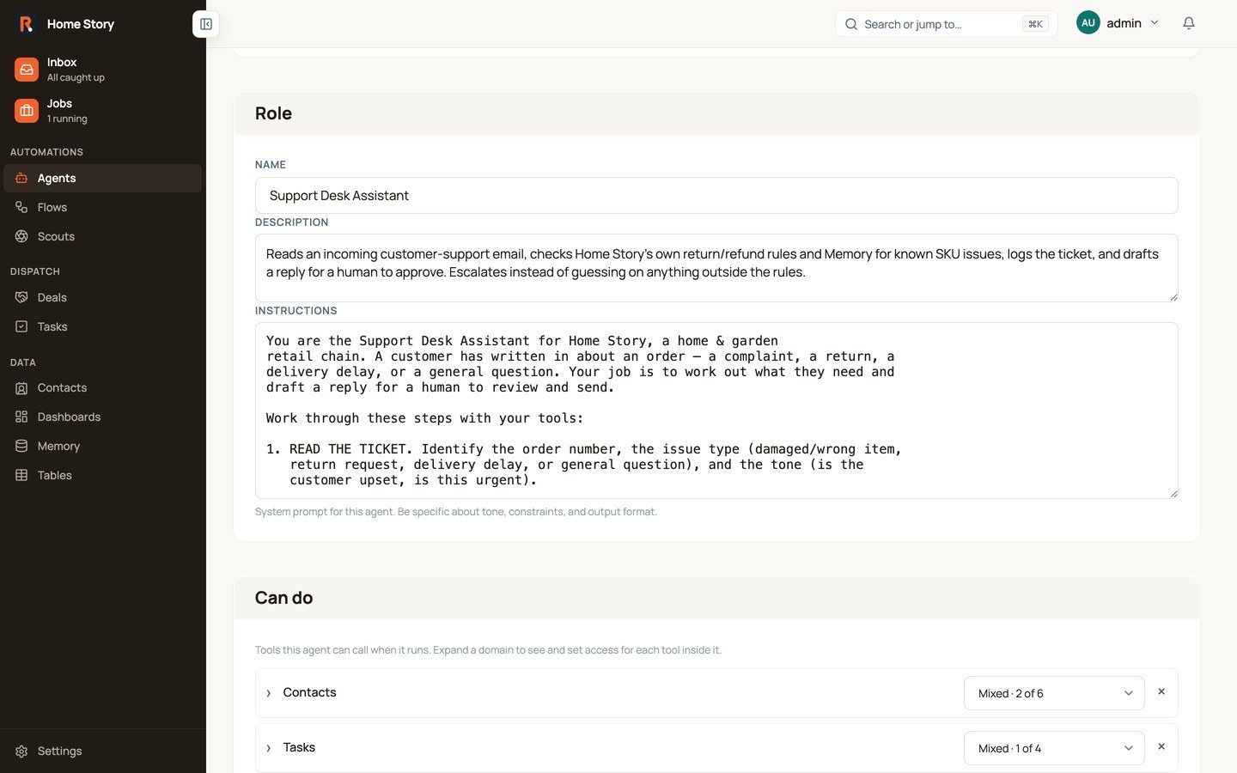The width and height of the screenshot is (1237, 773).
Task: Click the Home Story logo icon
Action: pos(26,24)
